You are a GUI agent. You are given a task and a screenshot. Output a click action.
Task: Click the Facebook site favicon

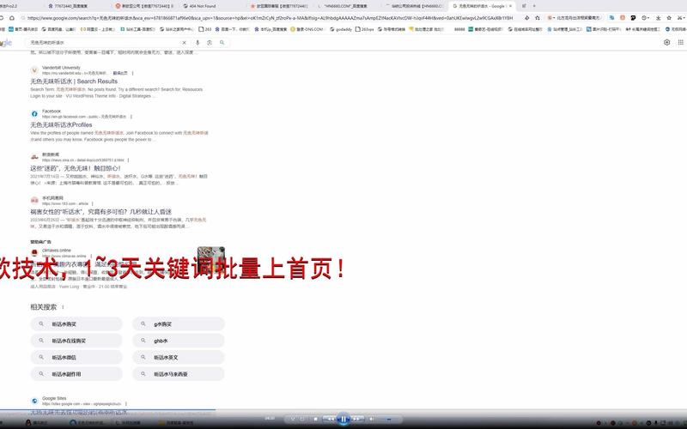pos(34,114)
